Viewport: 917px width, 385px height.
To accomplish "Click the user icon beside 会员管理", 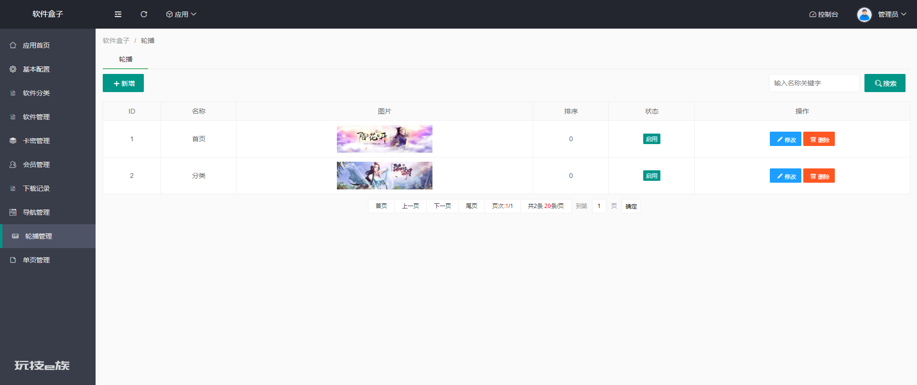I will coord(13,165).
